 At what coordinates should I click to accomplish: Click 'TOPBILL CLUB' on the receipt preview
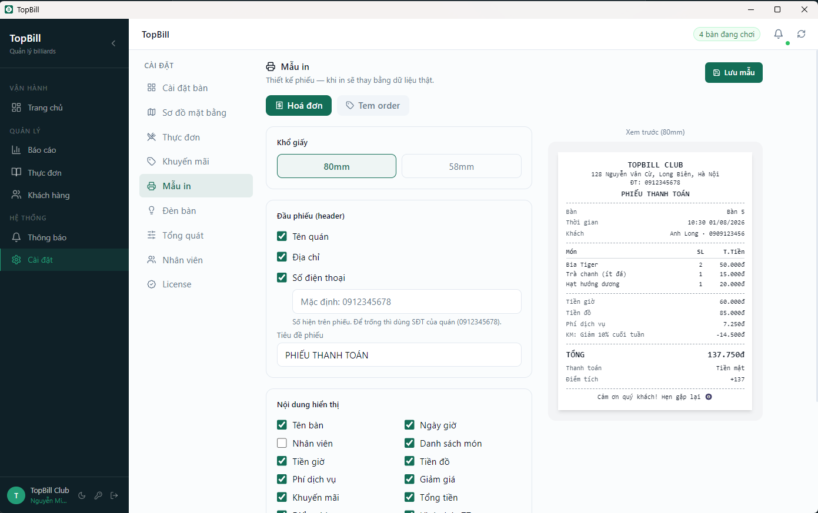point(655,165)
